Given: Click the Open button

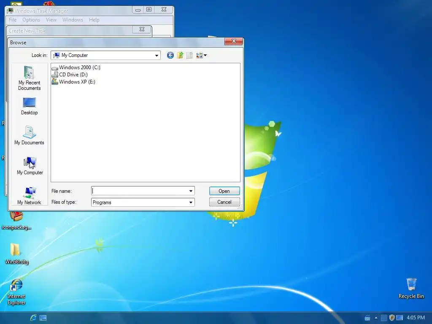Looking at the screenshot, I should (224, 191).
